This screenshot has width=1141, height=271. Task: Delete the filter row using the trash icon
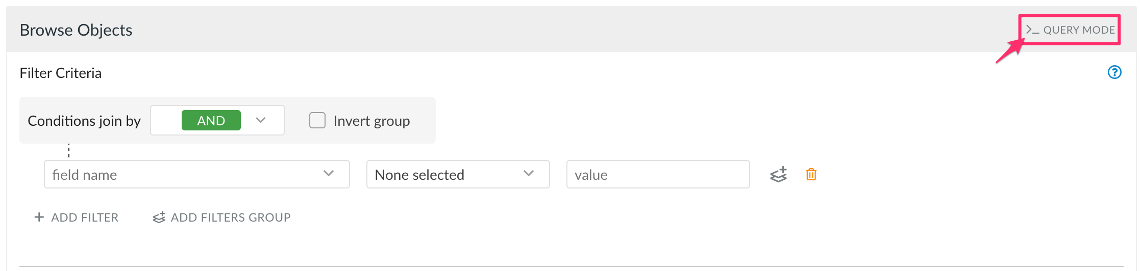pyautogui.click(x=811, y=175)
